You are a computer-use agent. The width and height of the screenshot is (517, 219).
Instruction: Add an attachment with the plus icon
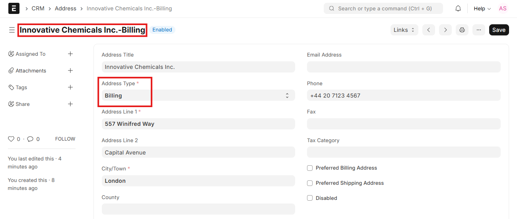click(x=70, y=70)
